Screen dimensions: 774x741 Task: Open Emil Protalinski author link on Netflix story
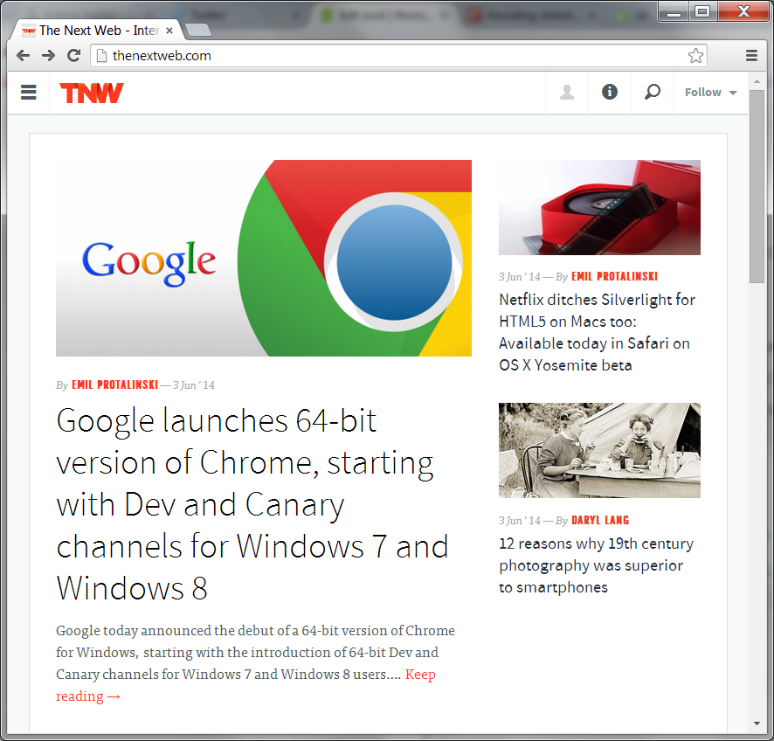614,276
